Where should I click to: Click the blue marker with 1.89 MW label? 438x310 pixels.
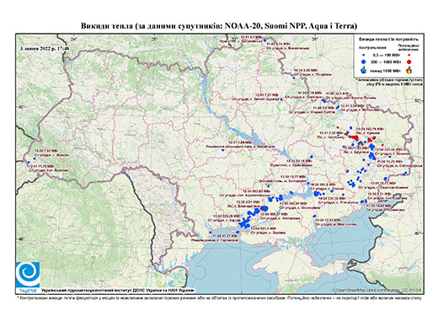pos(223,150)
